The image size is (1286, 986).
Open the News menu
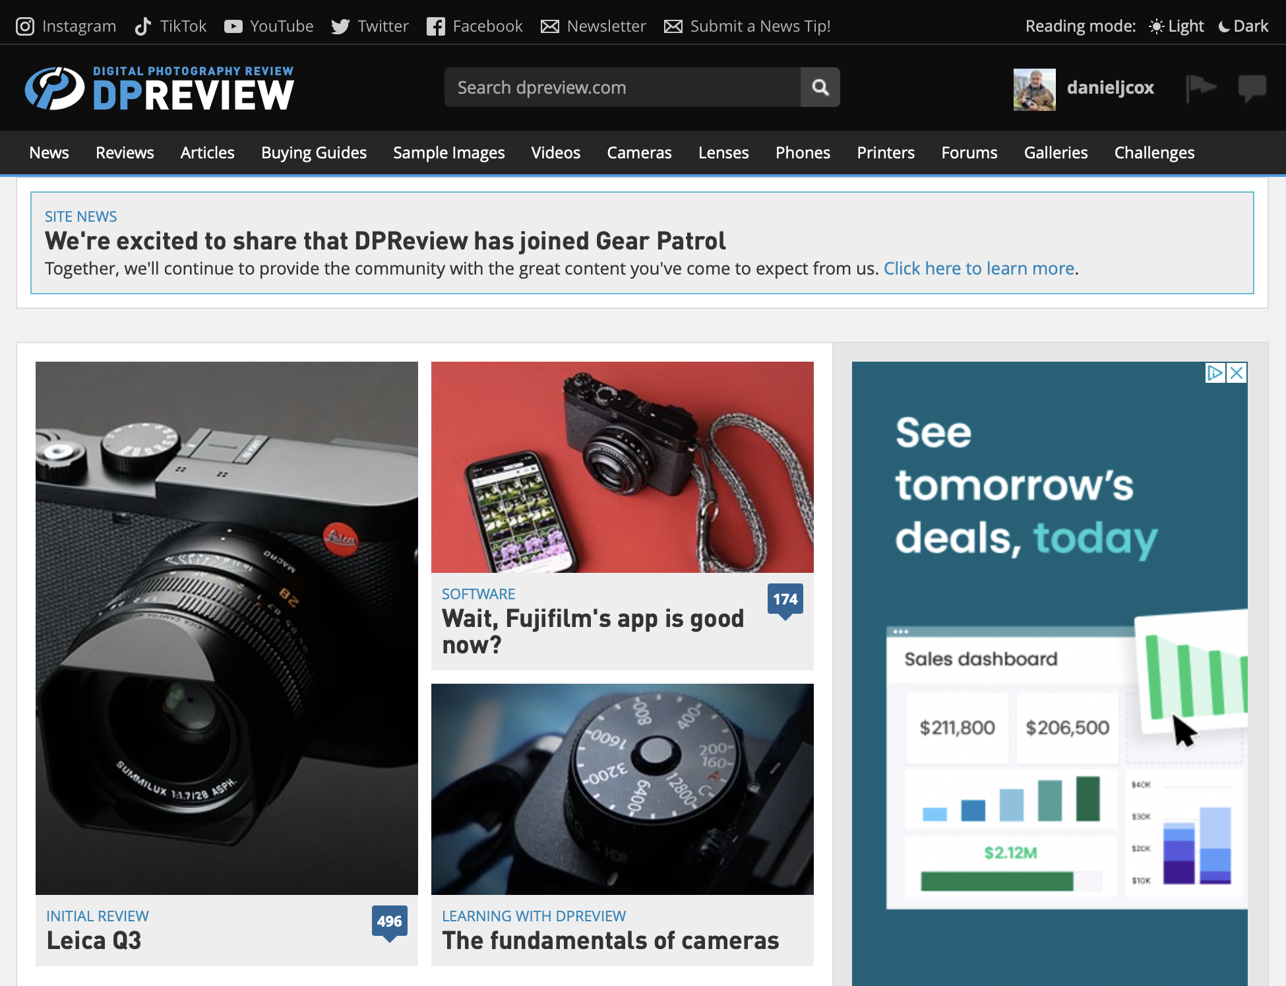(x=49, y=152)
